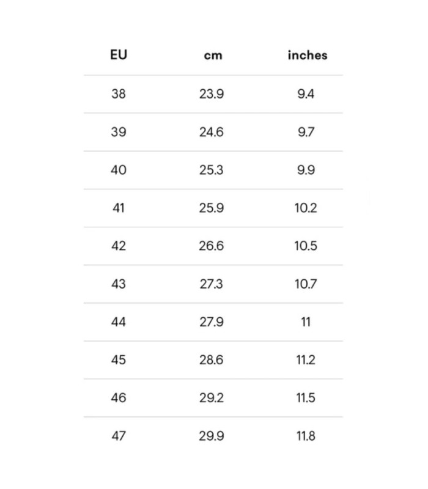The width and height of the screenshot is (428, 489).
Task: Click the 27.3 cm measurement
Action: 212,284
